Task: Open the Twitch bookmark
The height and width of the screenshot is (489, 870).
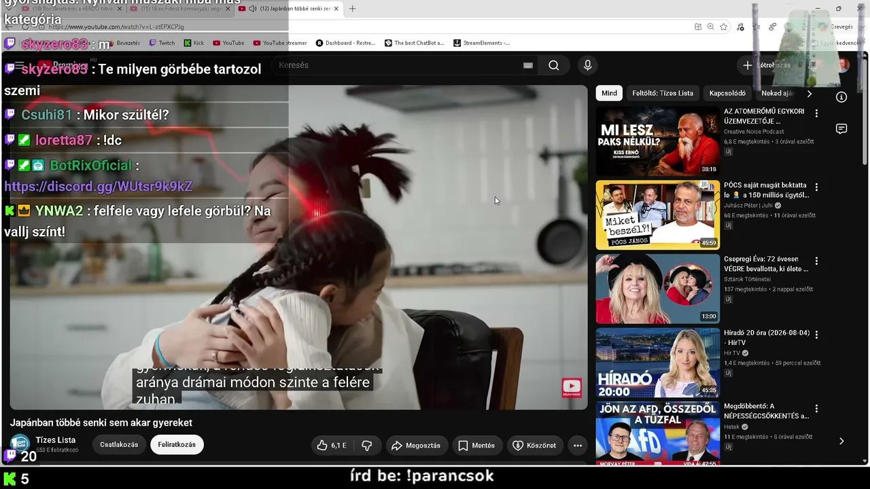Action: coord(162,43)
